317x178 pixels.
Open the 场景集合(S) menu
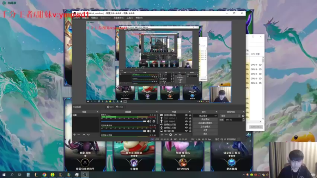coord(118,18)
